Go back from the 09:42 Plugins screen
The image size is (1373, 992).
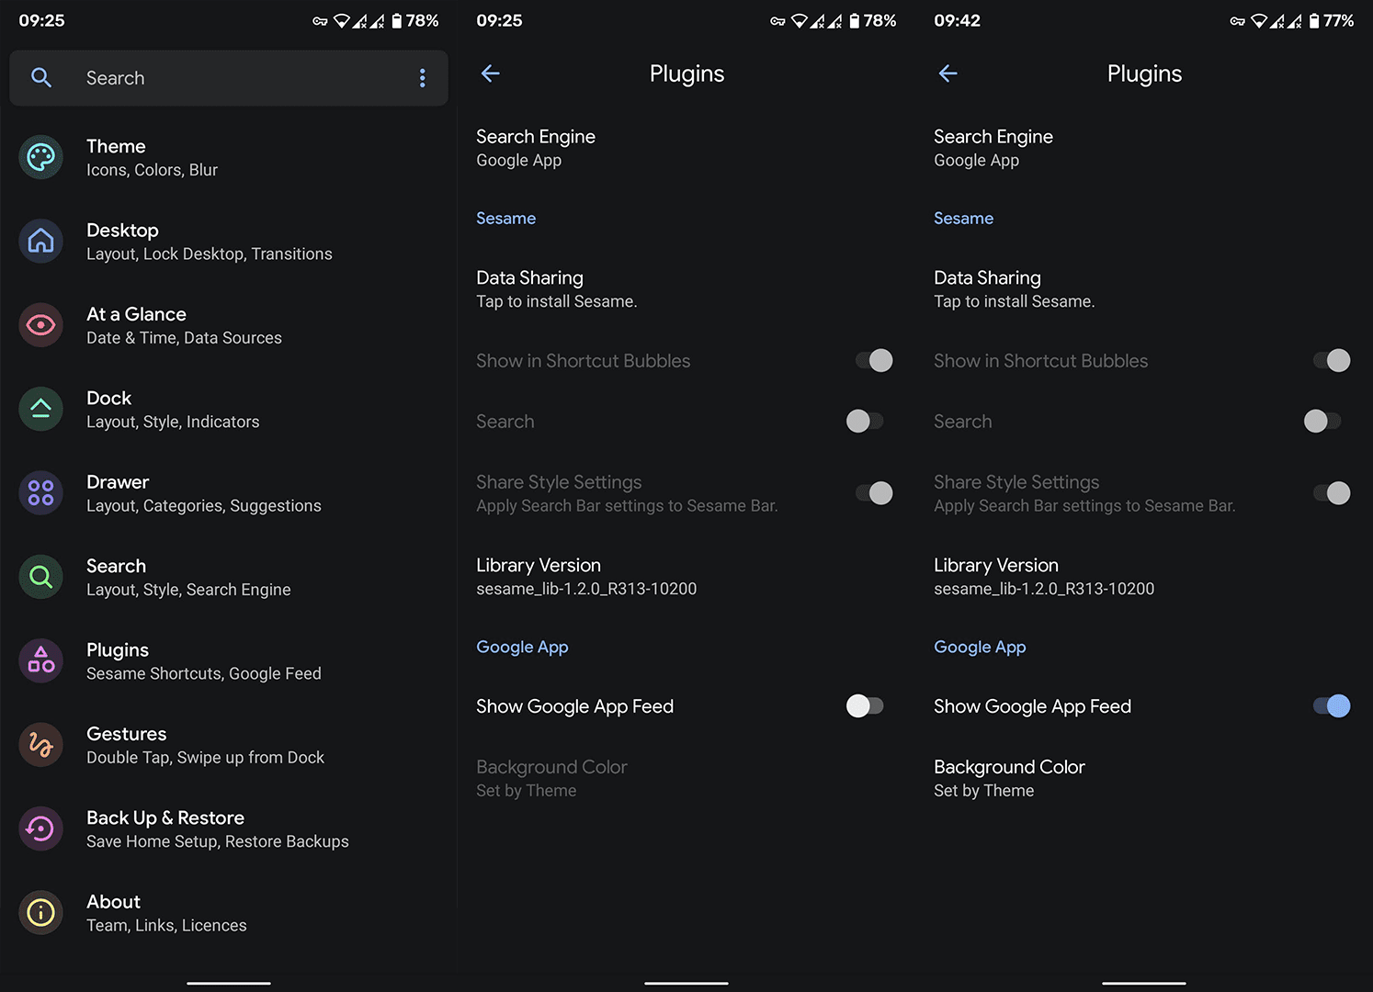click(x=948, y=73)
